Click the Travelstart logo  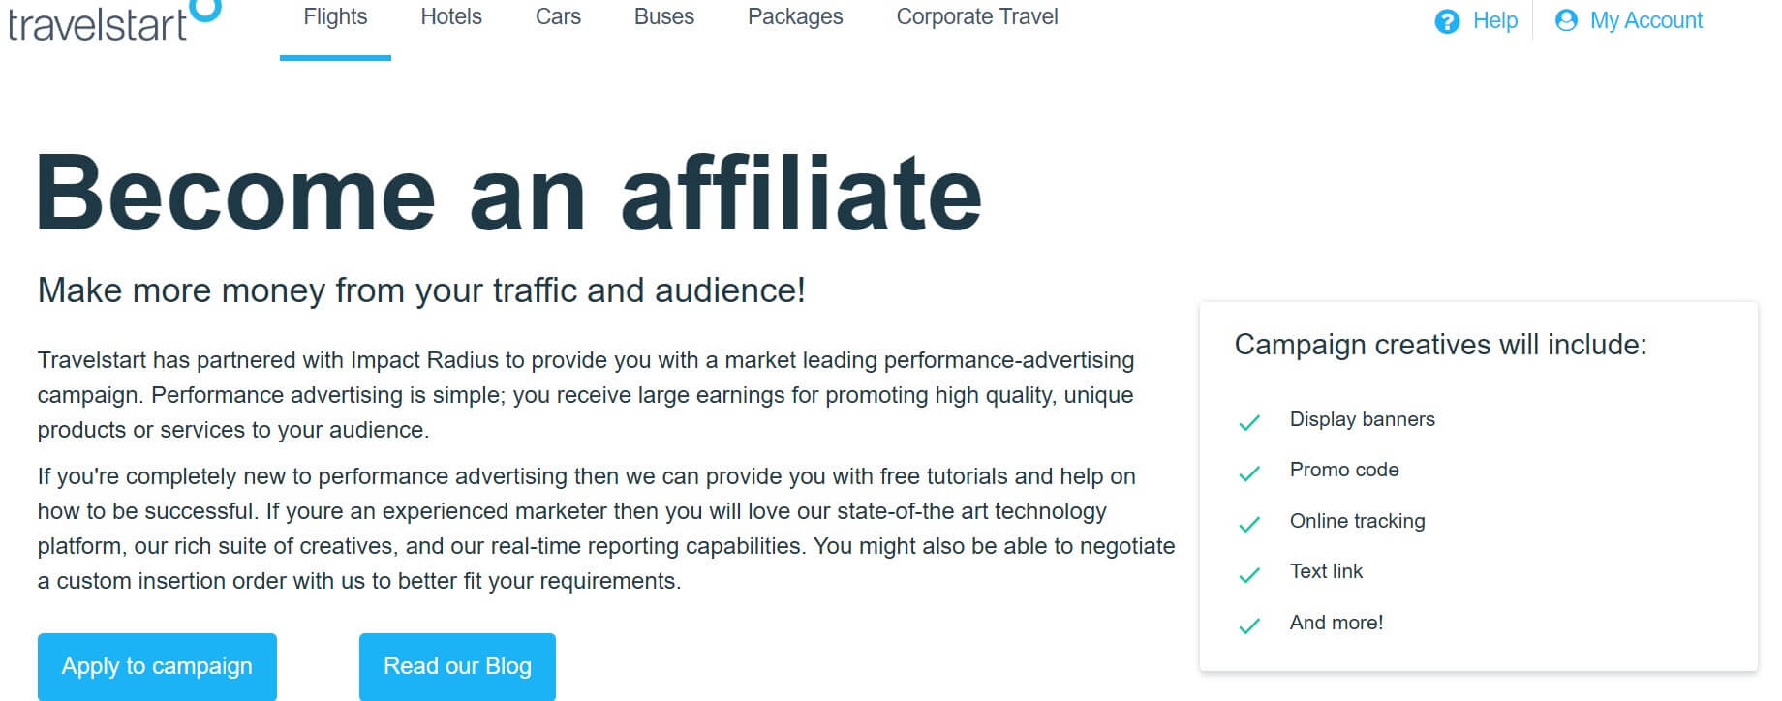click(x=113, y=21)
